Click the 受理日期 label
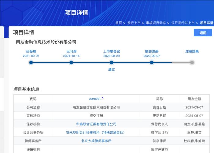The height and width of the screenshot is (153, 214). pos(159,107)
